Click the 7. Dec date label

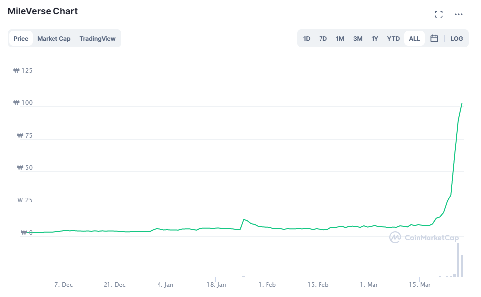pyautogui.click(x=63, y=285)
